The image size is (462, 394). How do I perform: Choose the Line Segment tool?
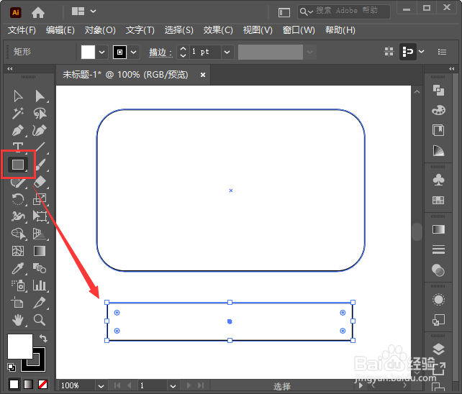tap(40, 147)
